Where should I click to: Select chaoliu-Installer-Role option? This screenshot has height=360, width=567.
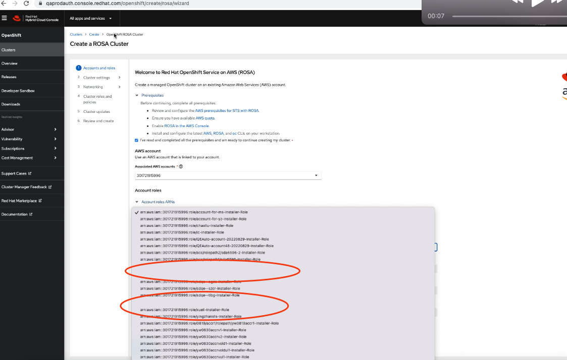tap(283, 226)
